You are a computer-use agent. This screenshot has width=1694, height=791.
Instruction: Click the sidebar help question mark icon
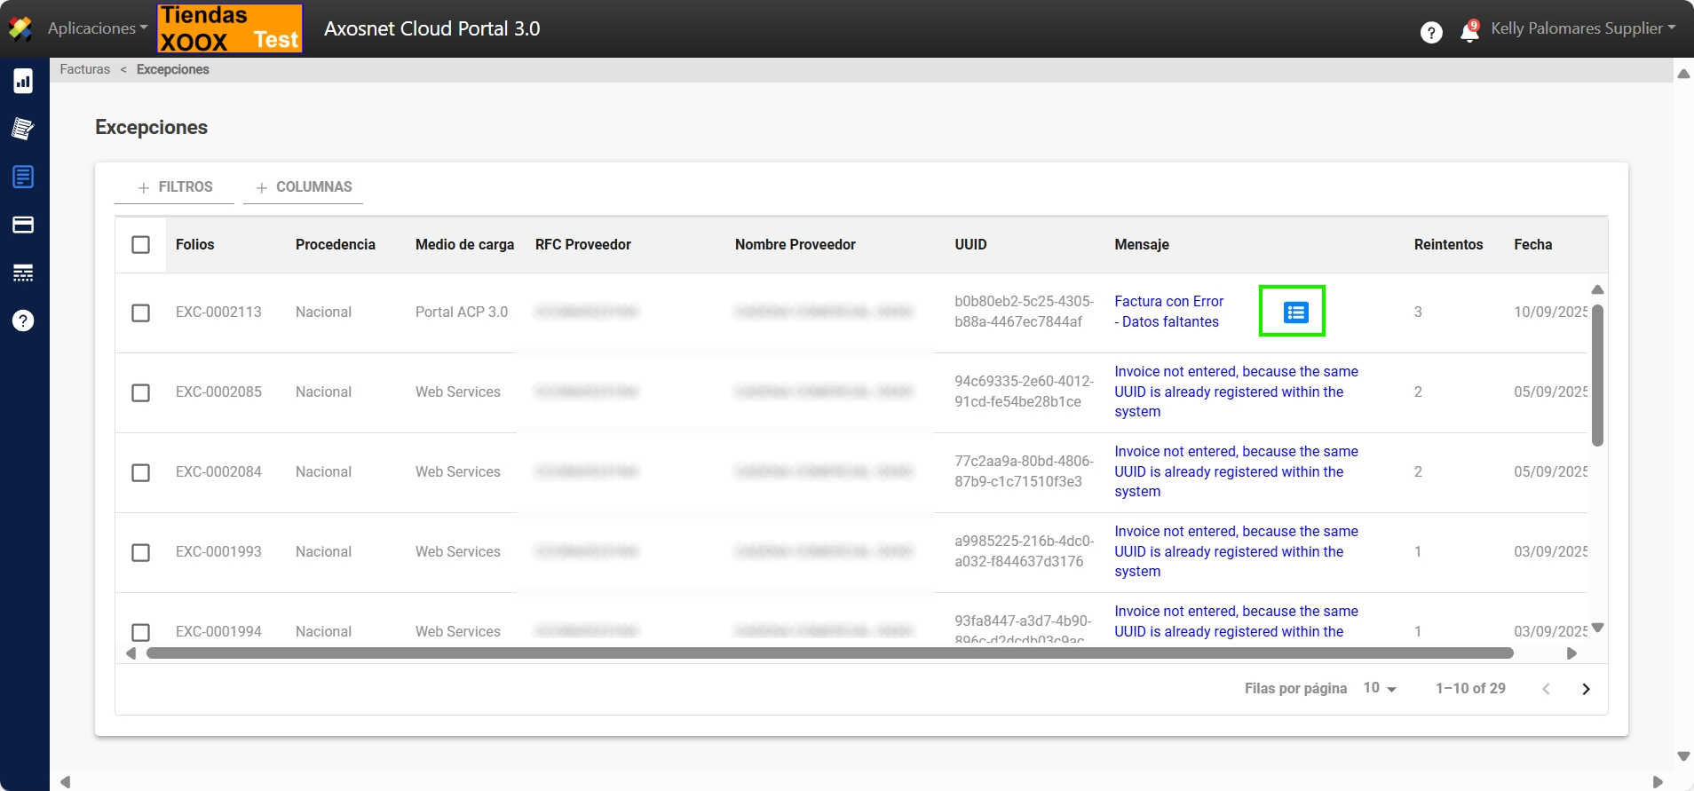pos(23,320)
